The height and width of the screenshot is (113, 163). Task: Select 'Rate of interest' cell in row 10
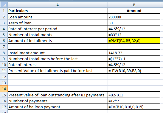coord(58,65)
